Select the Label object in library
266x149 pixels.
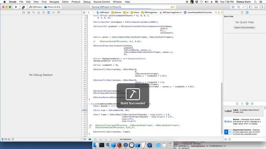point(244,111)
